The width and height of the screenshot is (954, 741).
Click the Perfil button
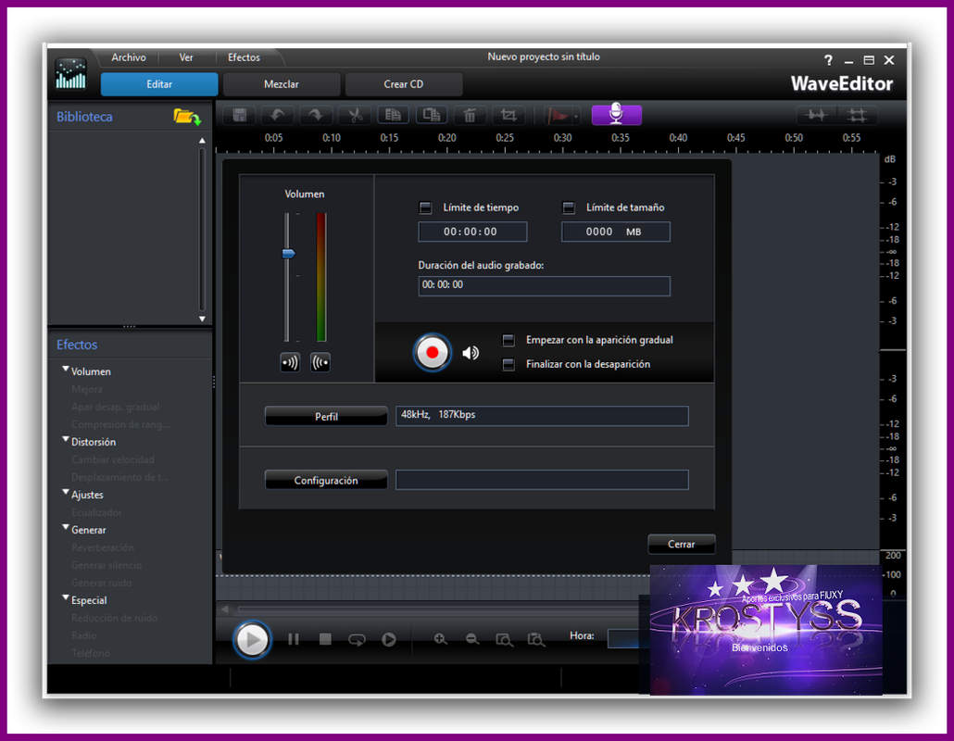click(x=326, y=416)
